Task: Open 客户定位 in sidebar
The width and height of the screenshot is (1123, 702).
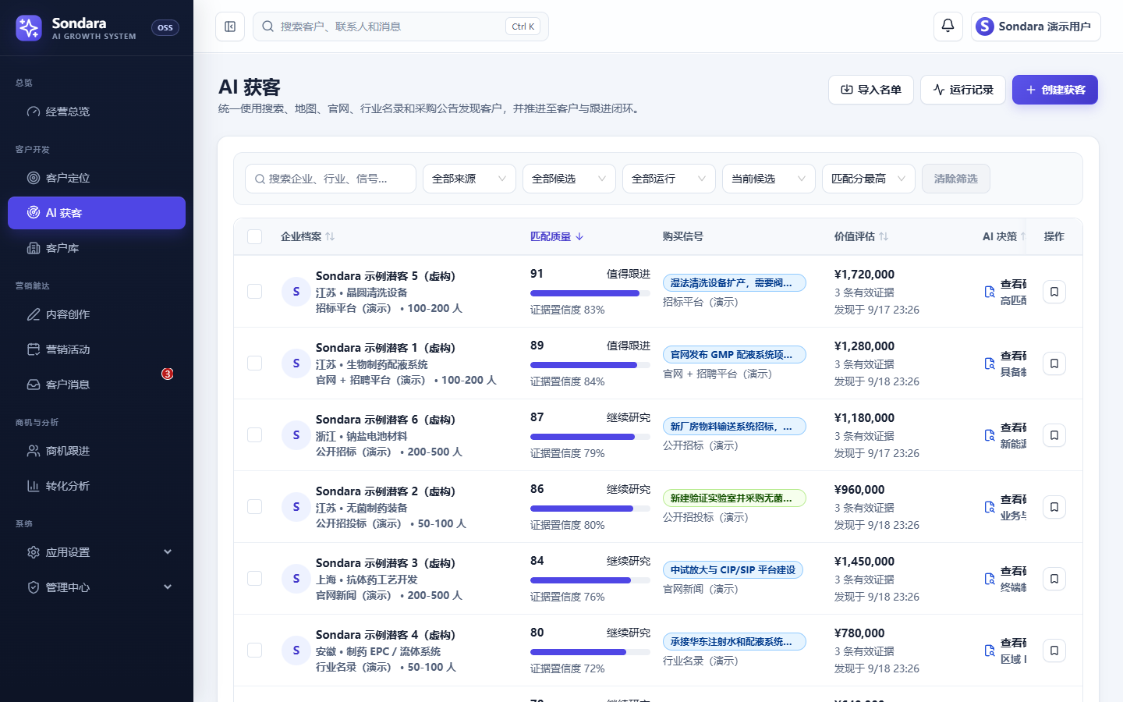Action: (97, 178)
